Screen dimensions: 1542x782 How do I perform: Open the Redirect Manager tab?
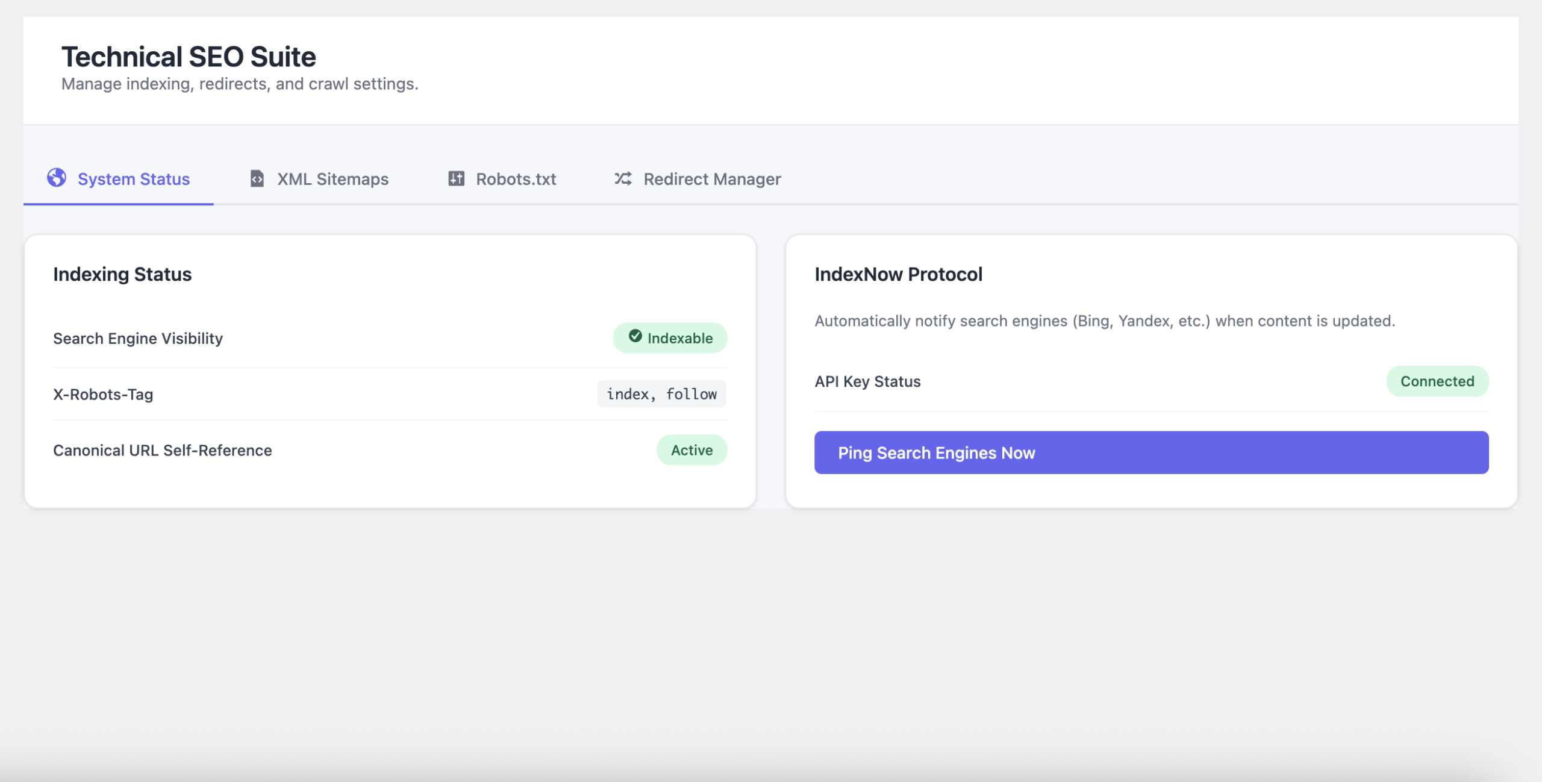click(711, 180)
